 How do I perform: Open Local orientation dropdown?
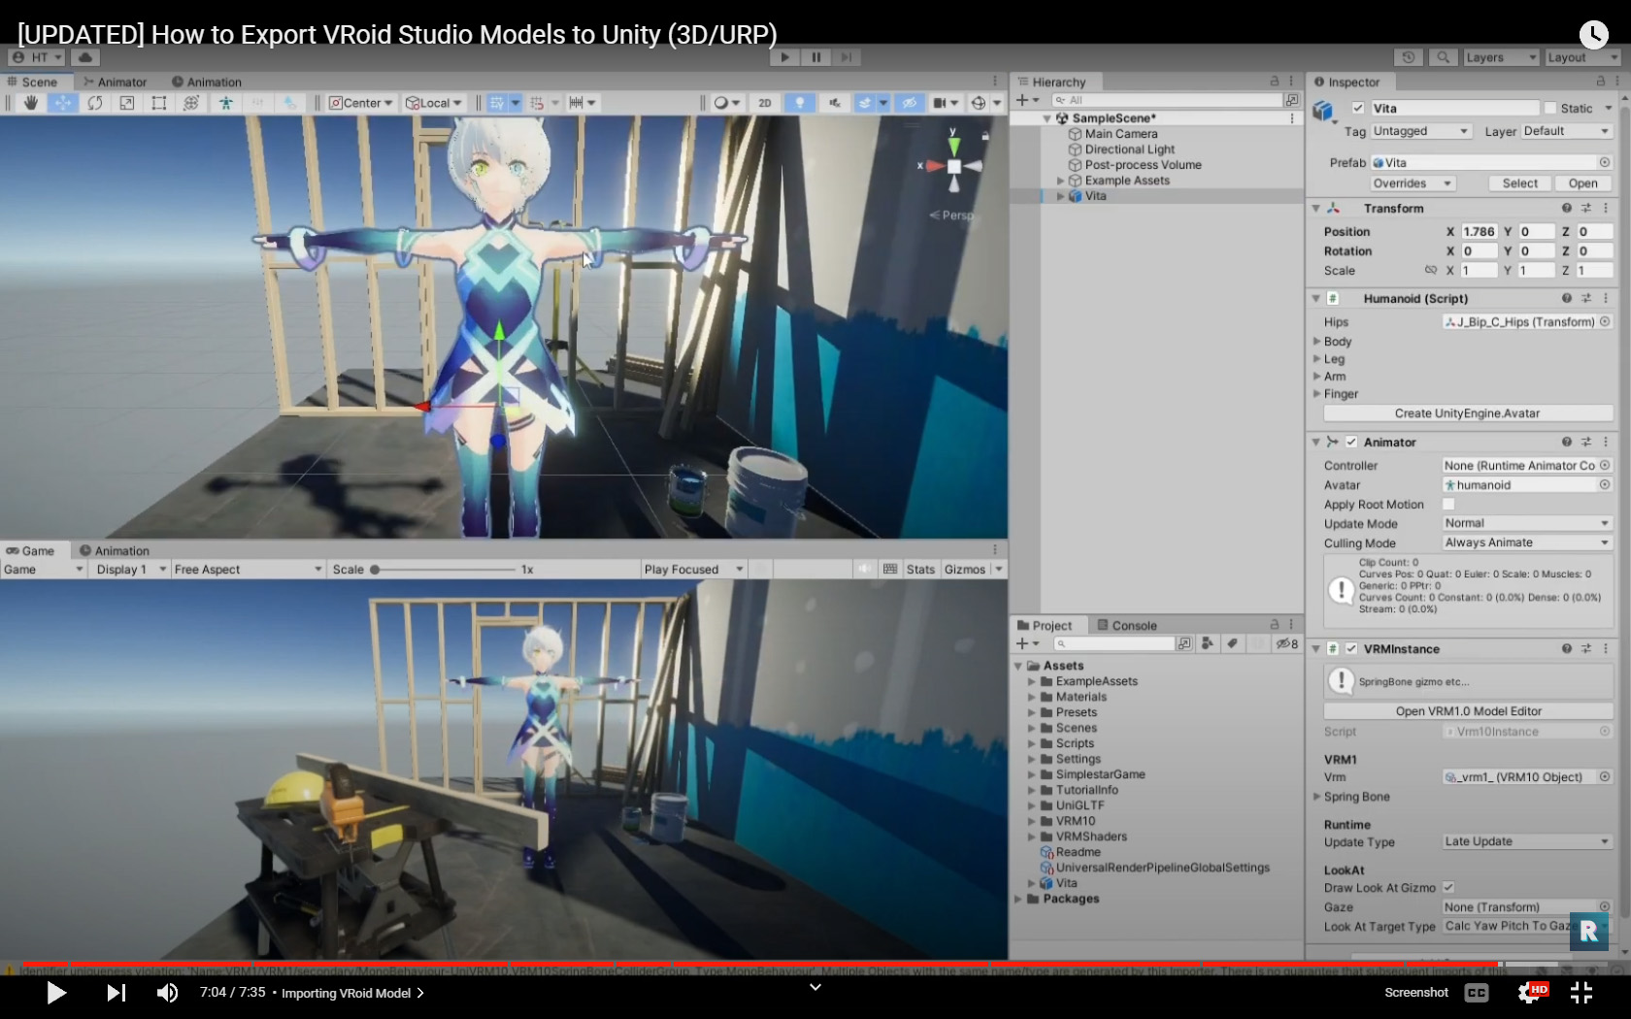point(434,103)
